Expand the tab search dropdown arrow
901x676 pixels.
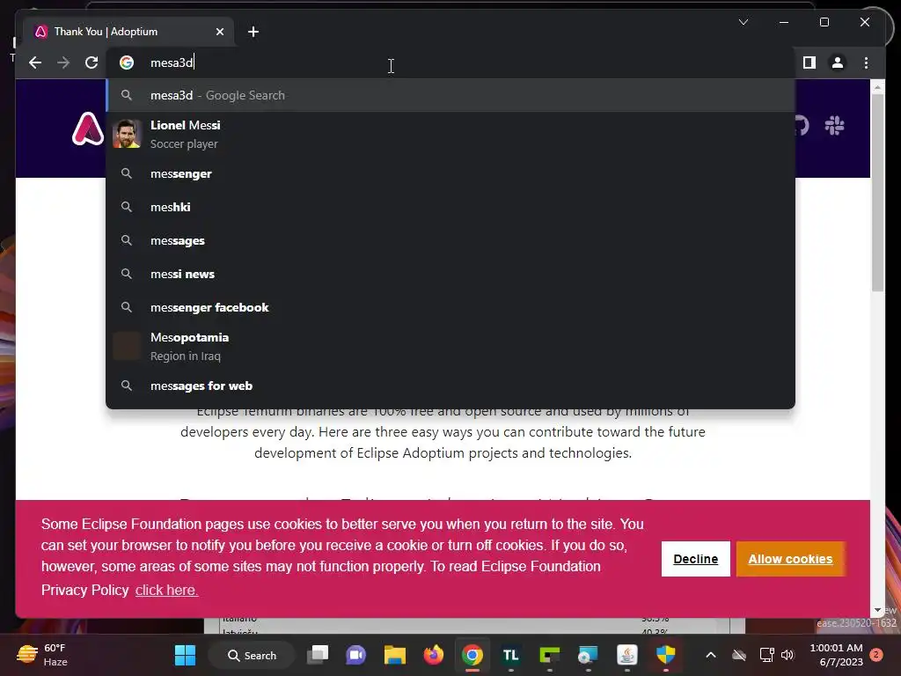(x=743, y=22)
